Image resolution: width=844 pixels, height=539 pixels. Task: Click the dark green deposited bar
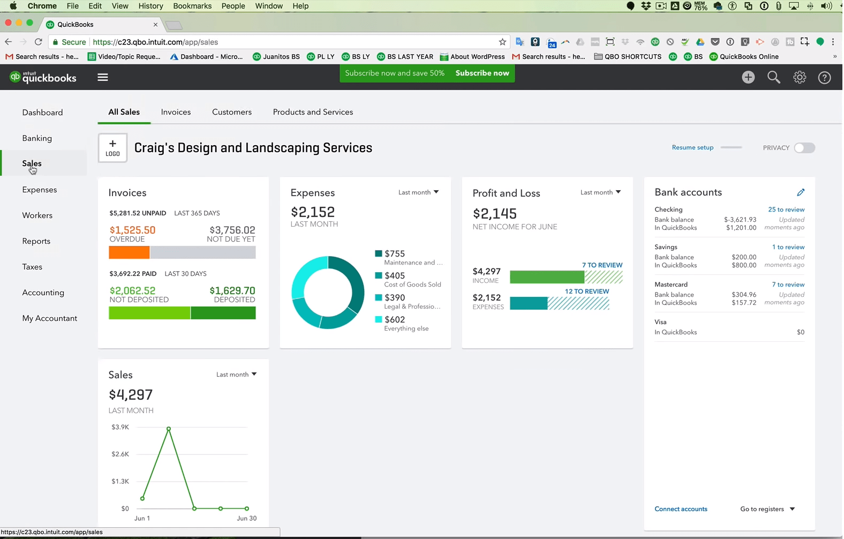223,313
